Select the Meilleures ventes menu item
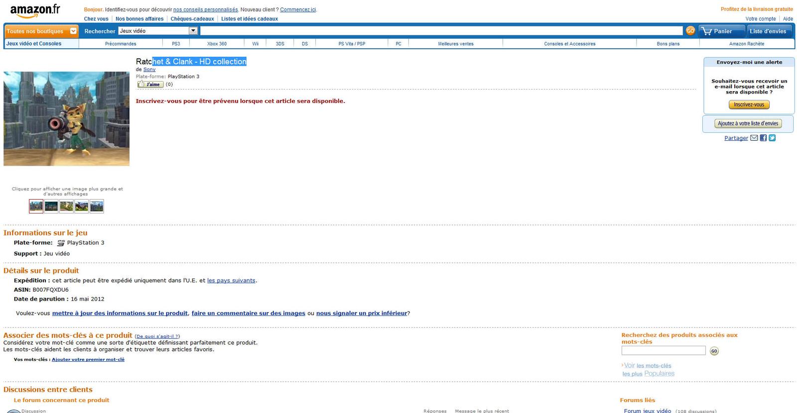Image resolution: width=797 pixels, height=413 pixels. 455,44
